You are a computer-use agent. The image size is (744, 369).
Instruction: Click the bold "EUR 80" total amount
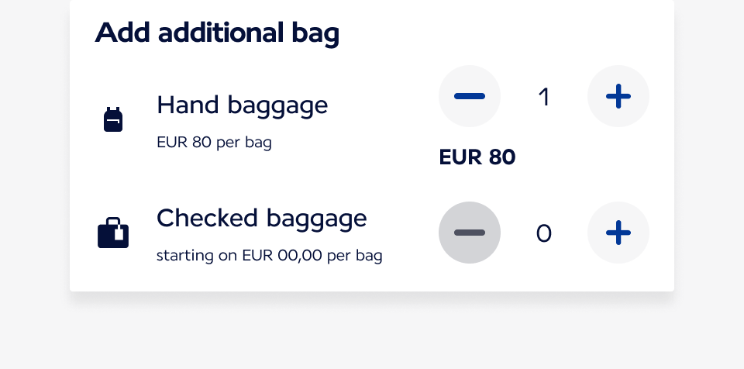(477, 157)
